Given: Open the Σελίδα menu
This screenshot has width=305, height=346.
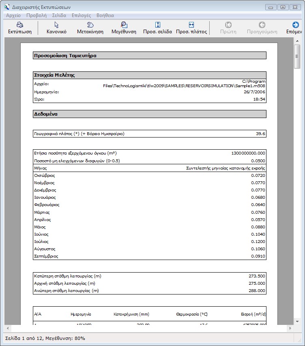Looking at the screenshot, I should [x=59, y=15].
